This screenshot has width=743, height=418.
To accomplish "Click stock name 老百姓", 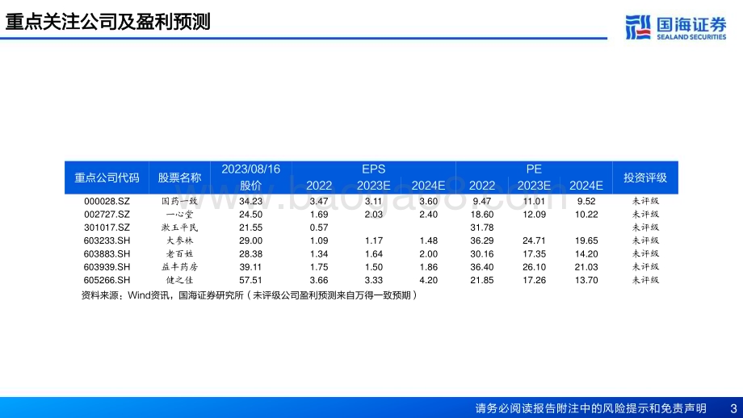I will [x=179, y=253].
